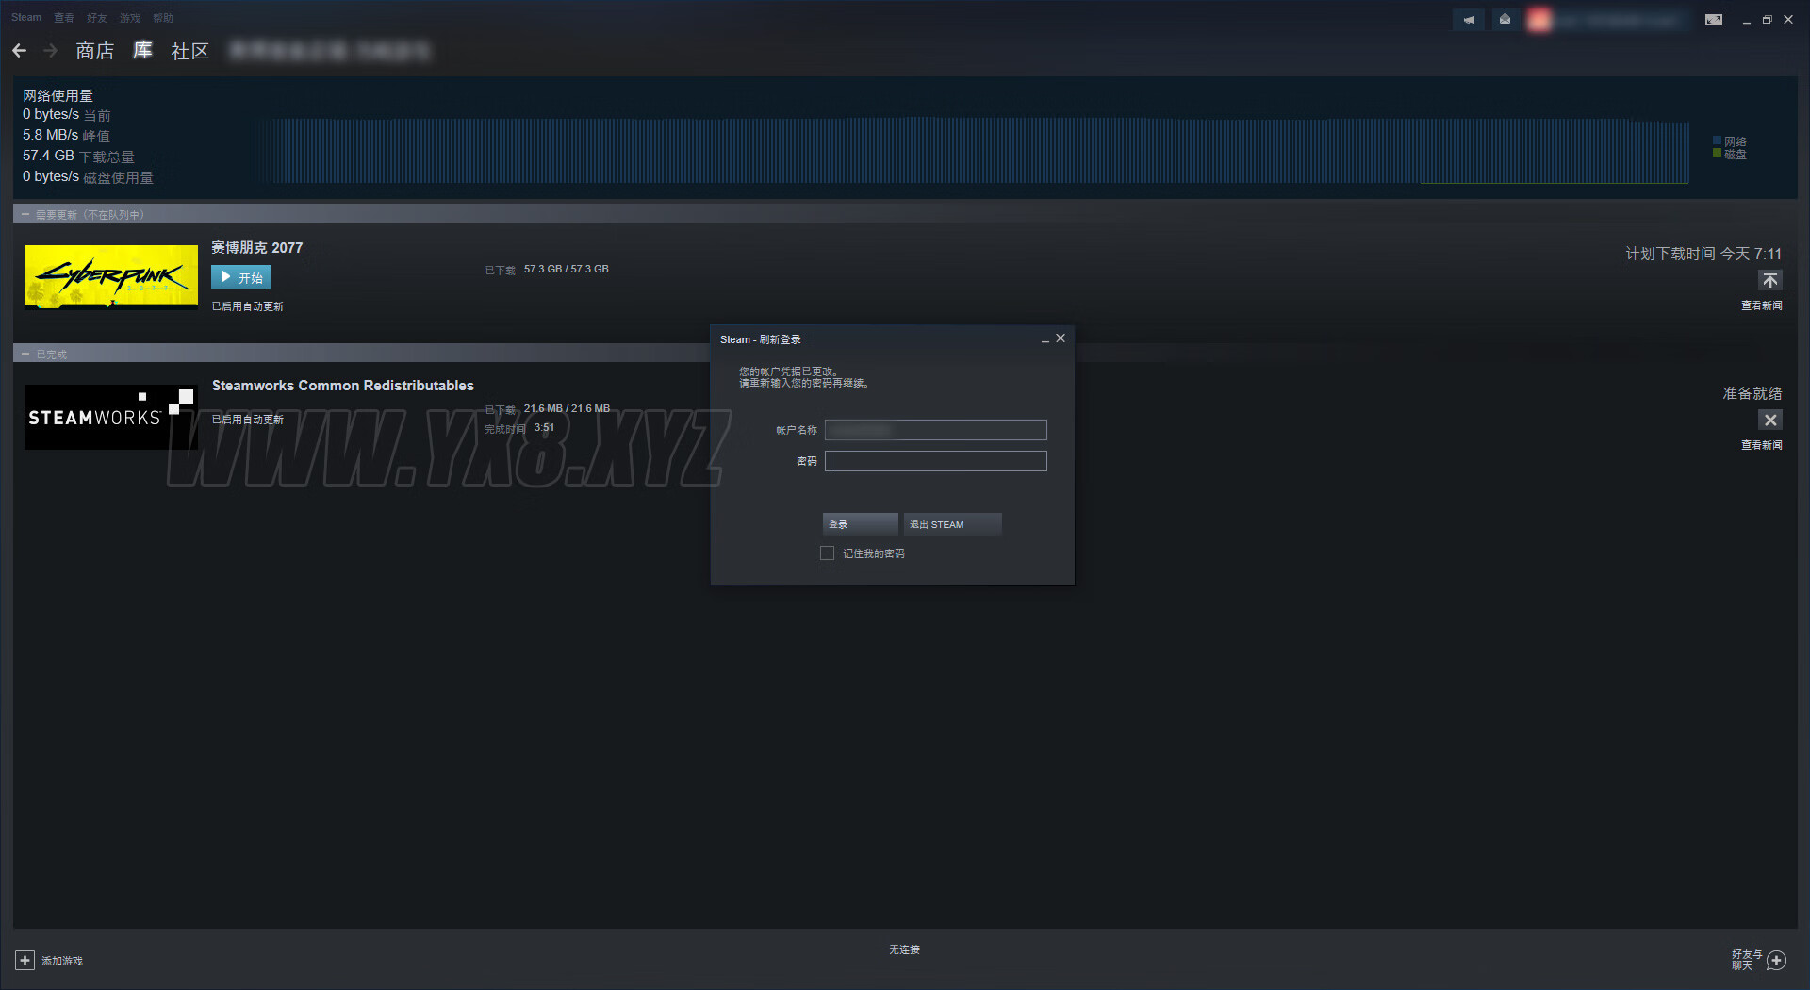Image resolution: width=1810 pixels, height=990 pixels.
Task: Click the 网络 graph legend entry
Action: pyautogui.click(x=1730, y=141)
